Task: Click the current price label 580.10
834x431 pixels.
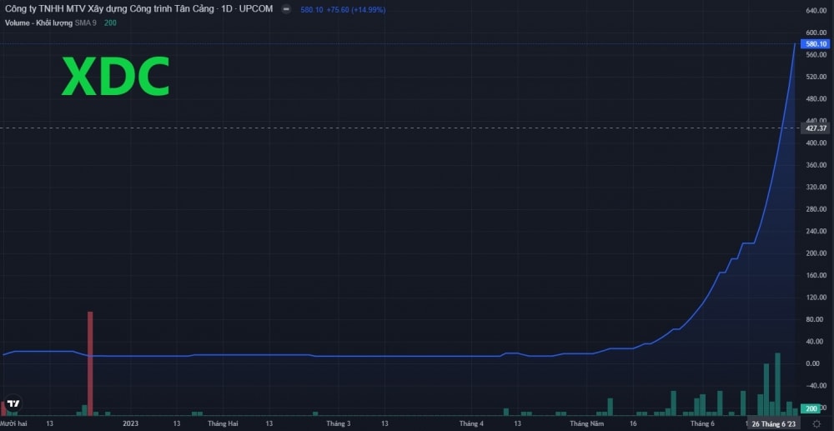Action: pos(816,44)
